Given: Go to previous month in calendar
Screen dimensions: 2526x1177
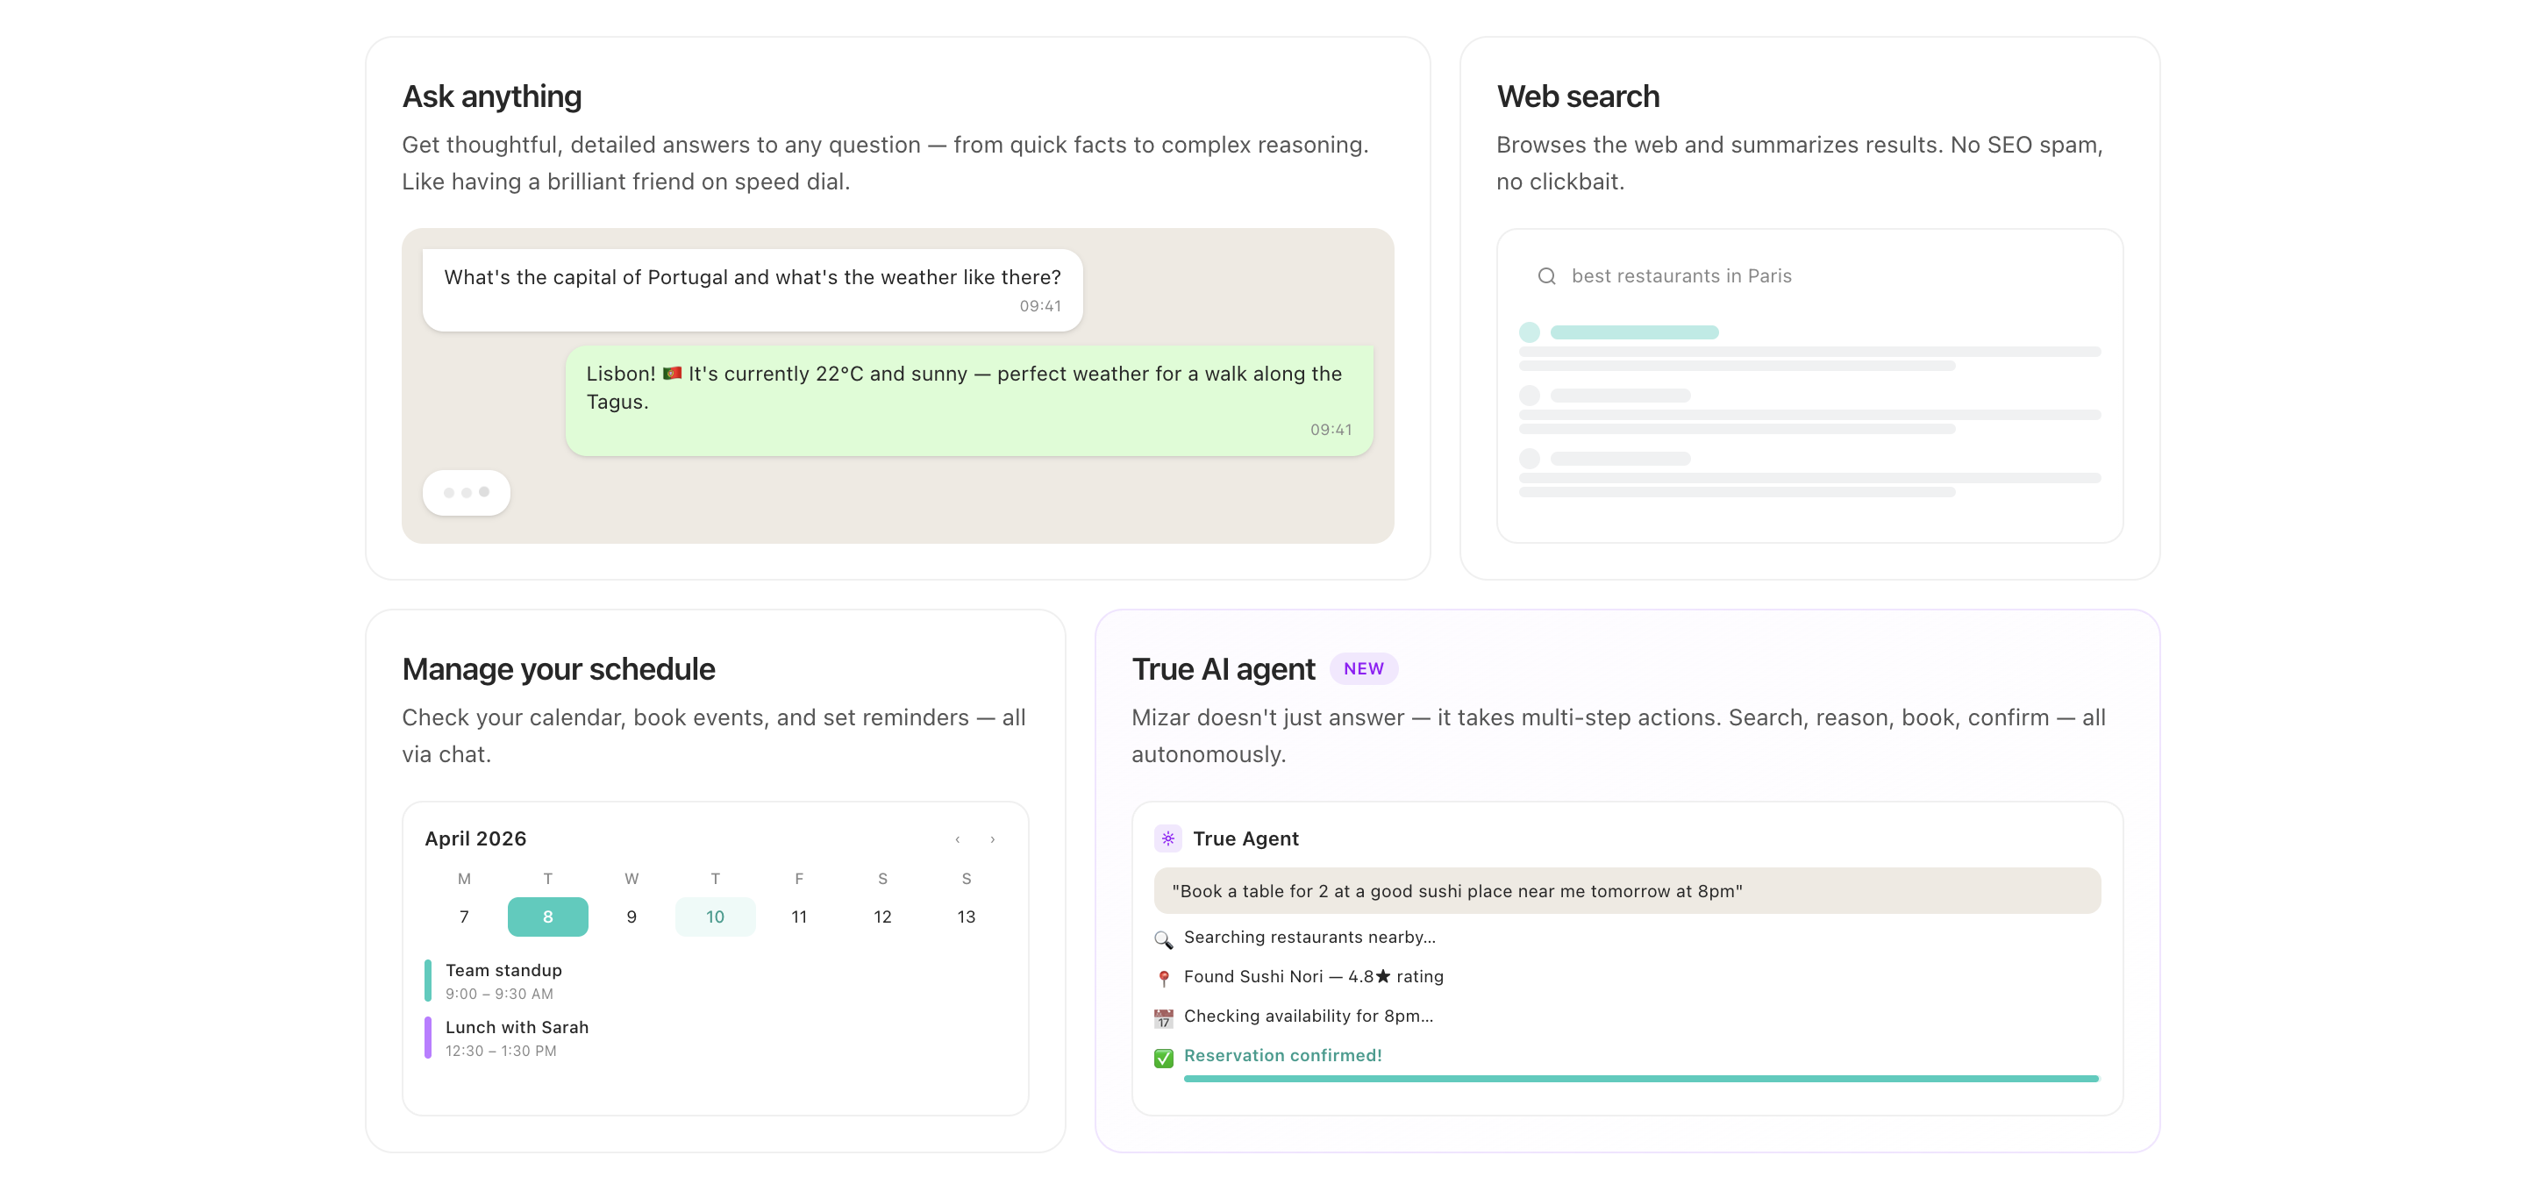Looking at the screenshot, I should (957, 839).
